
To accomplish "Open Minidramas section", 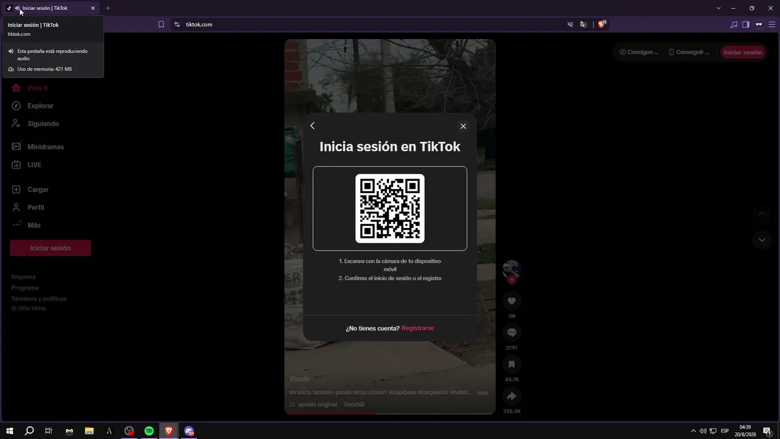I will tap(37, 147).
